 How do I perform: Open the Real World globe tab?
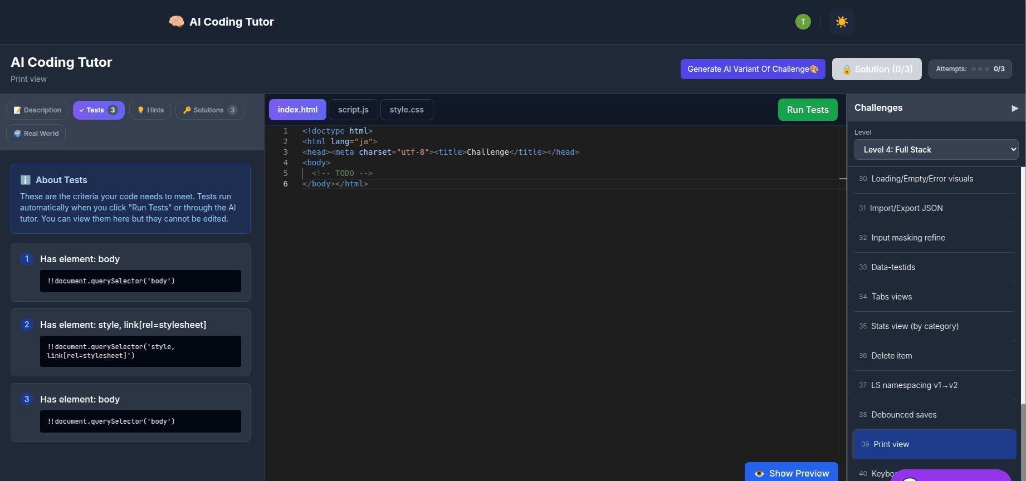(36, 134)
